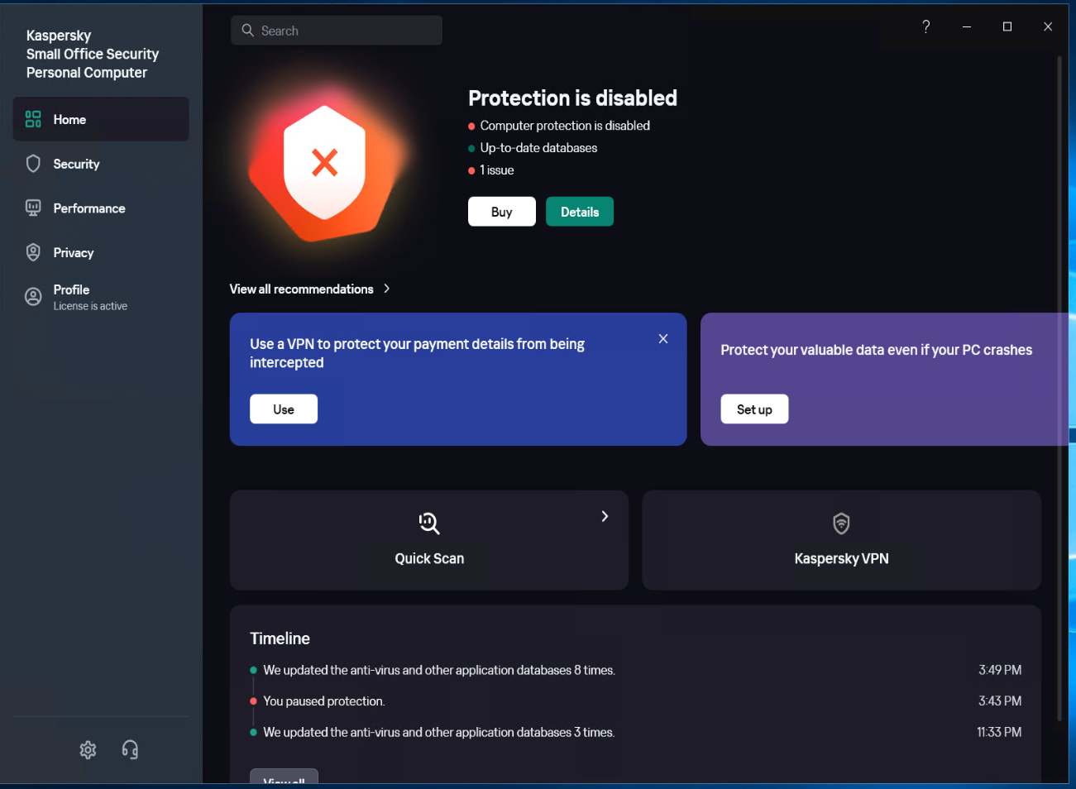Click Use button on VPN card
Screen dimensions: 1076x789
(x=284, y=409)
